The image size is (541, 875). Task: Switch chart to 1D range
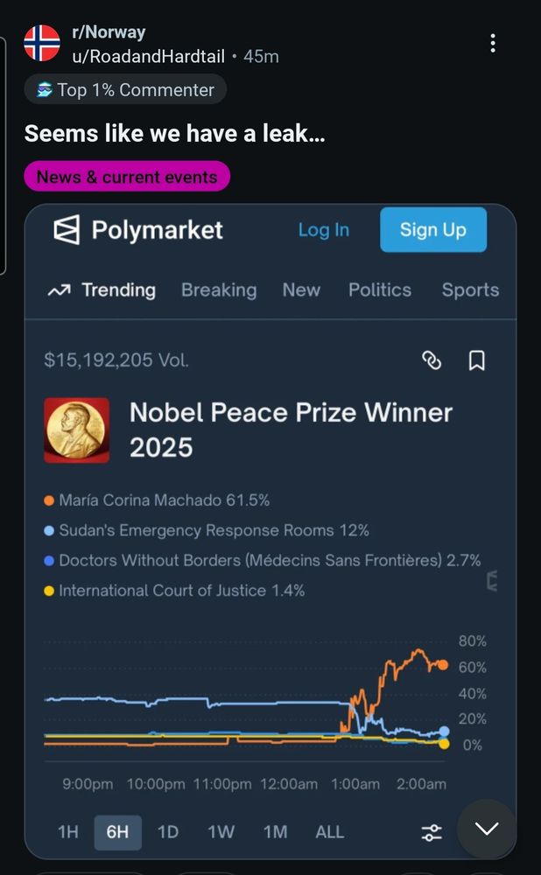[167, 833]
